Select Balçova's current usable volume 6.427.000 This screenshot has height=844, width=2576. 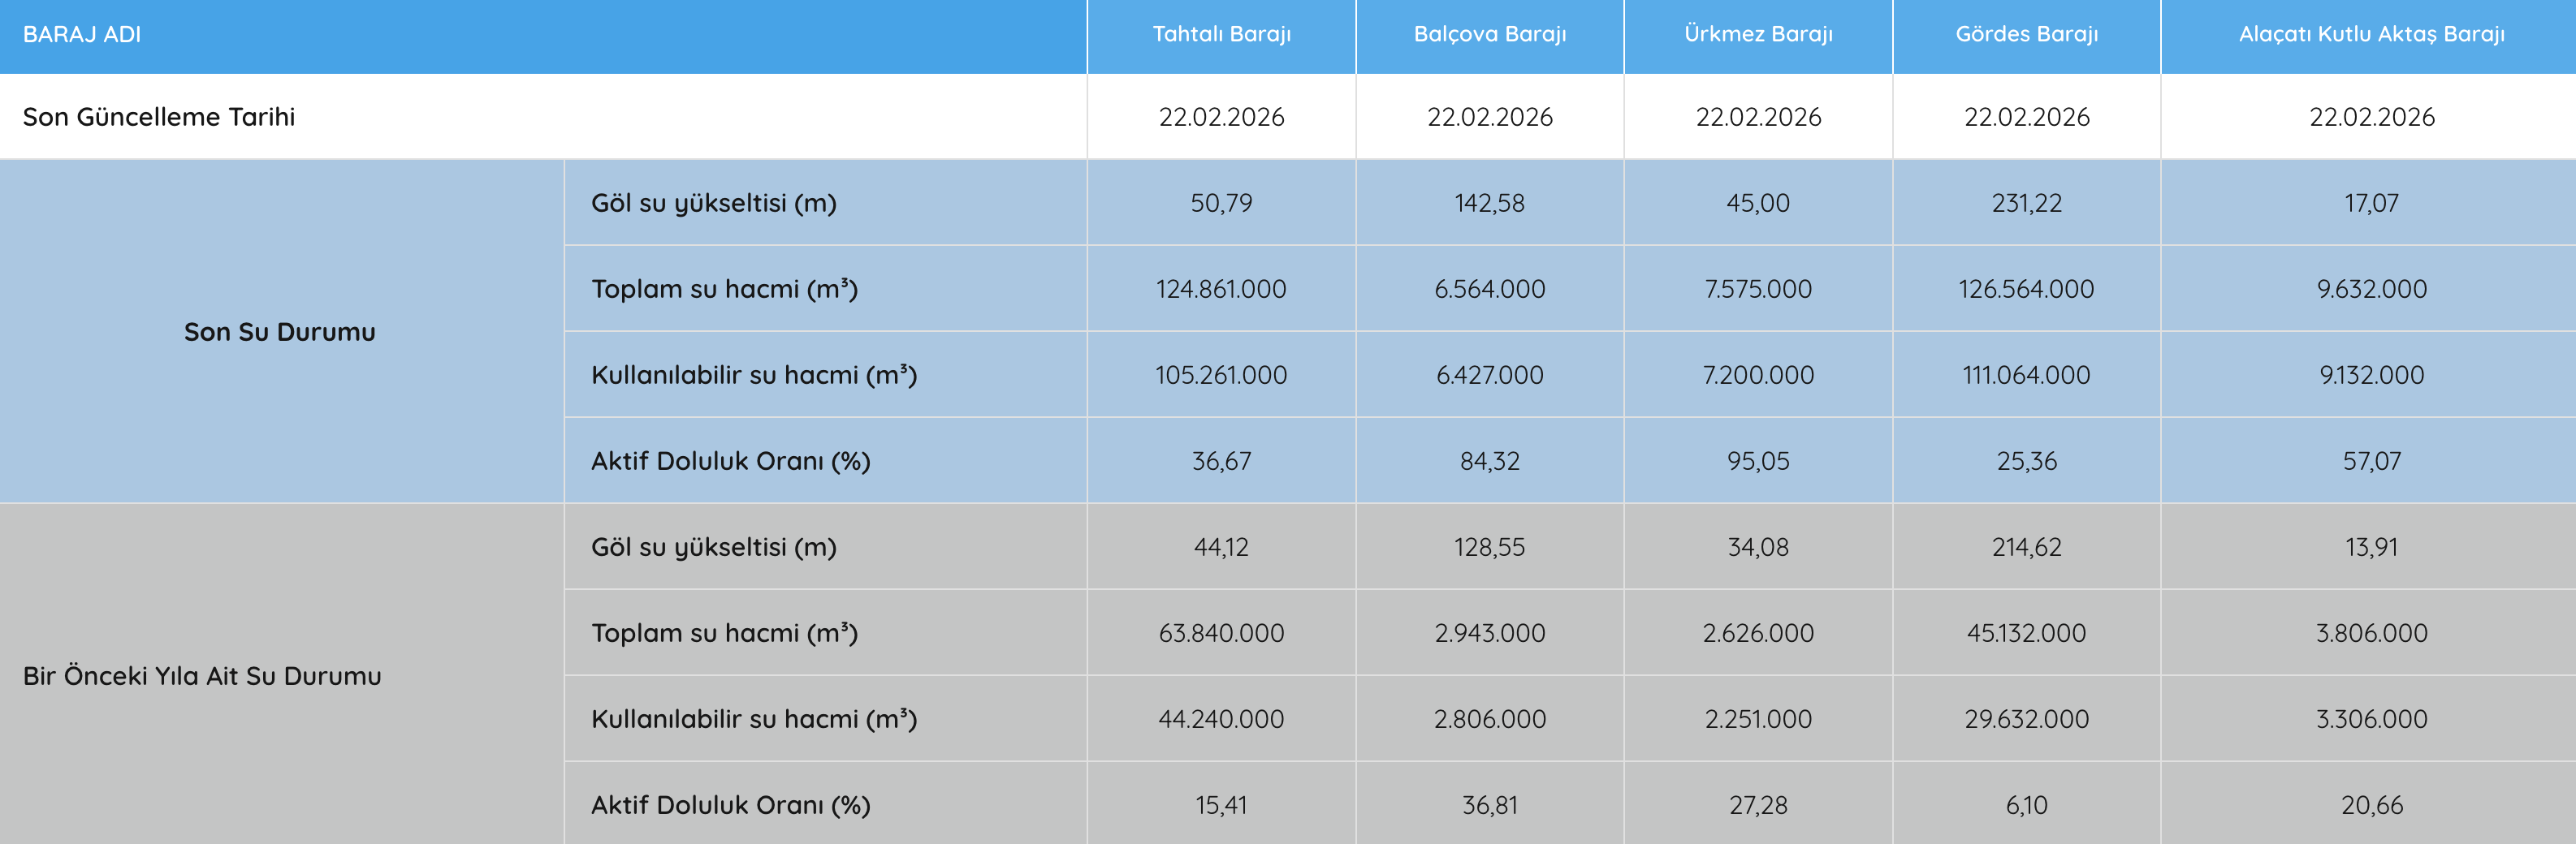pyautogui.click(x=1489, y=376)
